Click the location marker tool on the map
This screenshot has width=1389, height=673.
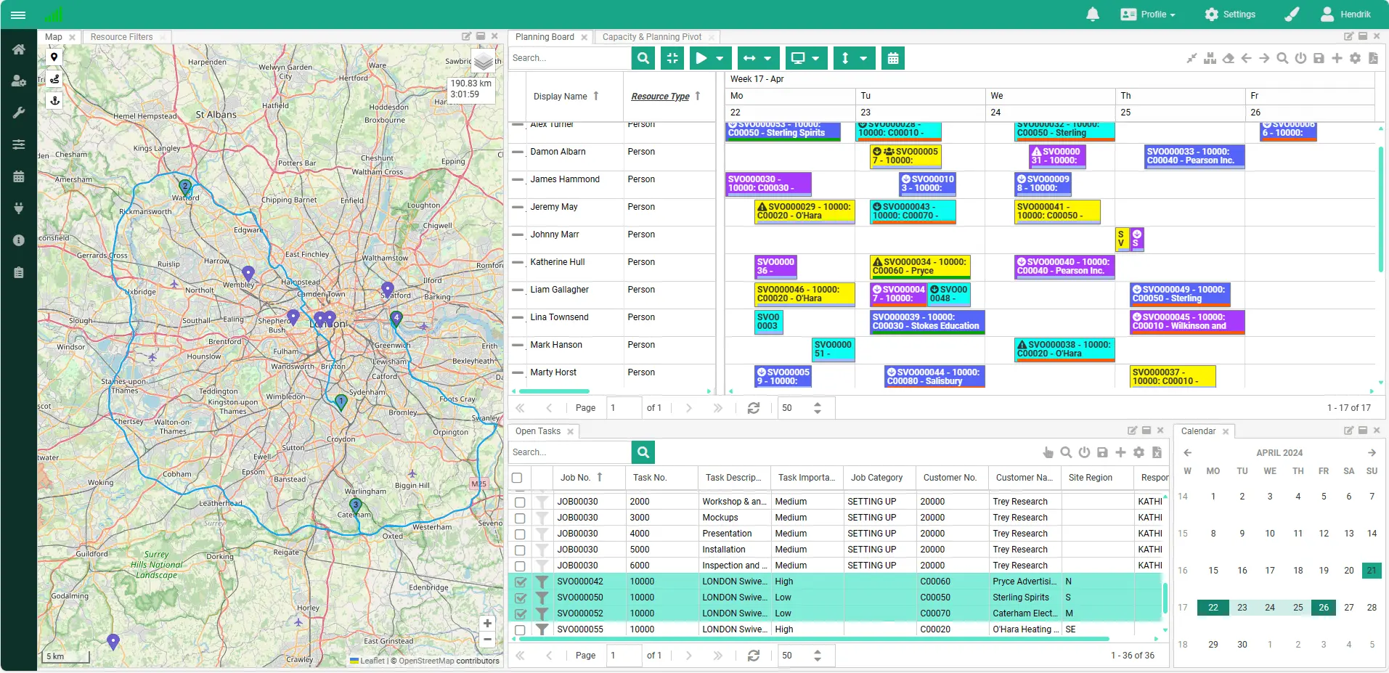click(54, 56)
